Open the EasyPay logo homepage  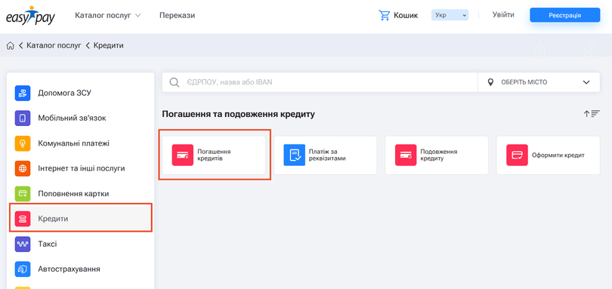(x=30, y=16)
